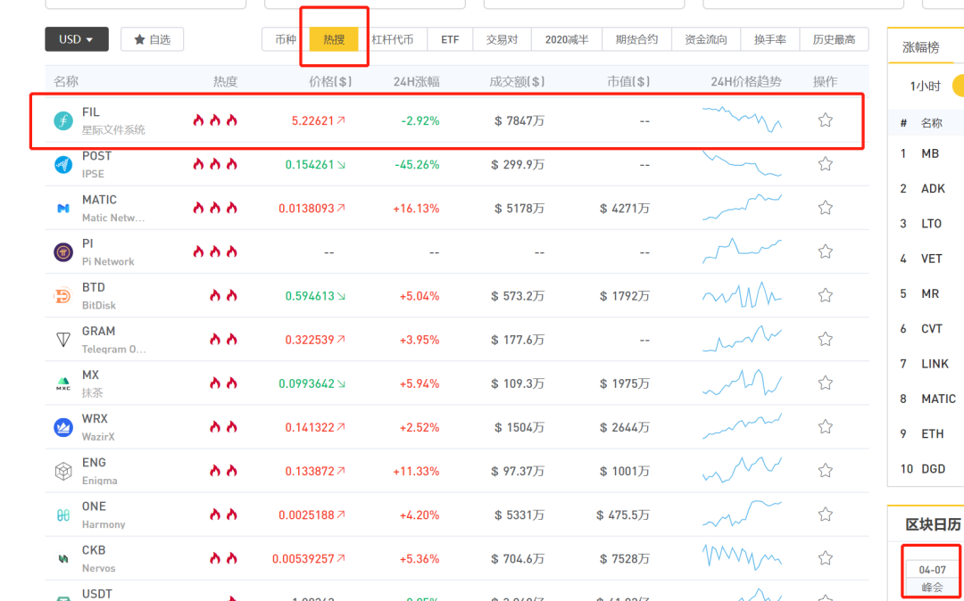Click FIL heat flame icons
Viewport: 964px width, 601px height.
pos(215,120)
